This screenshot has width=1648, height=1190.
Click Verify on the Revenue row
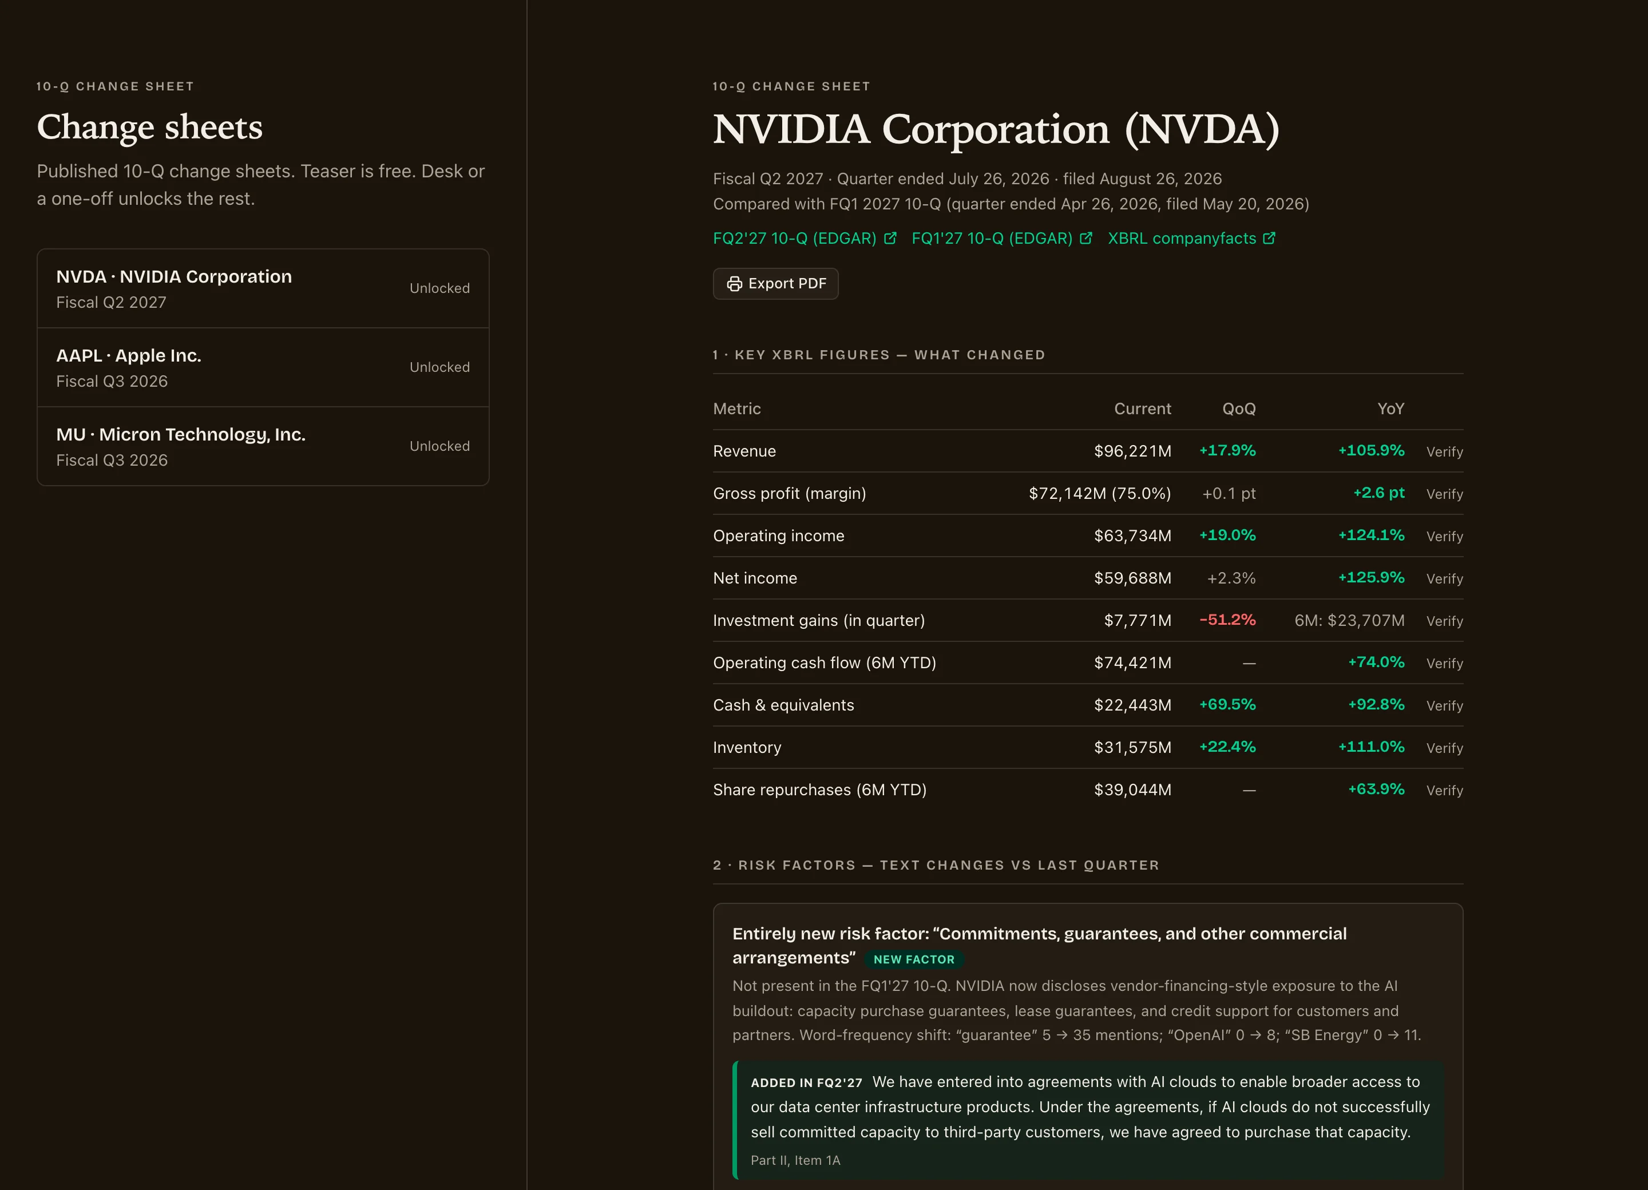pyautogui.click(x=1444, y=452)
